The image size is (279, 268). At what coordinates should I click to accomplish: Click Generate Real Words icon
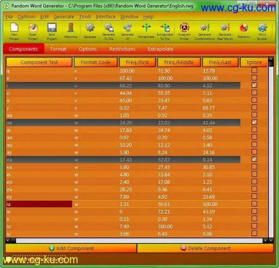pyautogui.click(x=225, y=31)
